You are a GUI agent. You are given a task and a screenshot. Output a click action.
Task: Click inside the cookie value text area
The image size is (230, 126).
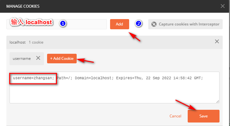[x=115, y=87]
